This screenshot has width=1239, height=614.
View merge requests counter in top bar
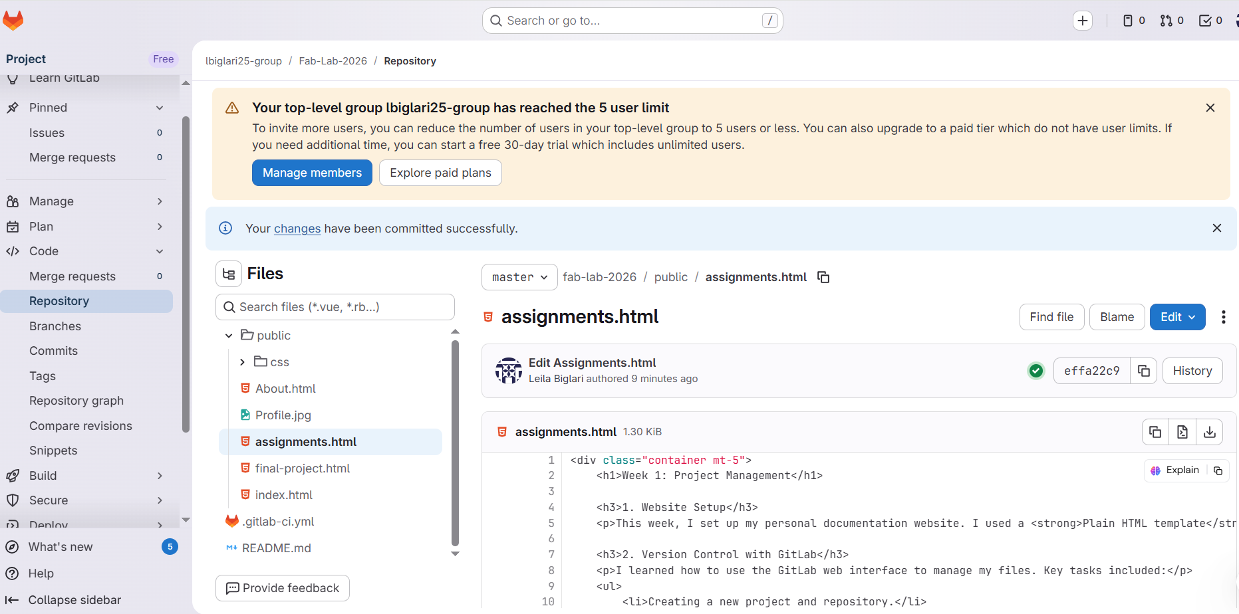click(x=1172, y=21)
